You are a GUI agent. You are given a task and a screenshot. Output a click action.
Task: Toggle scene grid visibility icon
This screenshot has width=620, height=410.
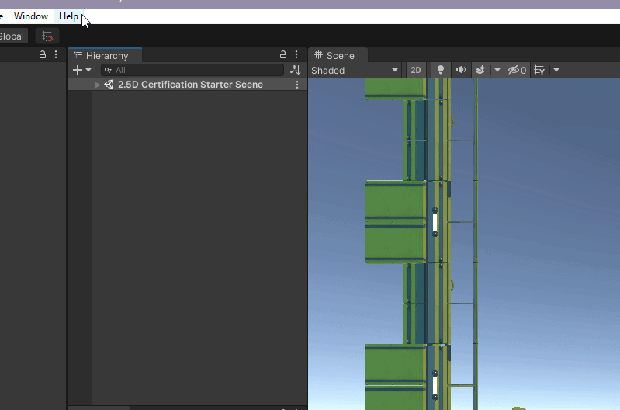[x=539, y=70]
